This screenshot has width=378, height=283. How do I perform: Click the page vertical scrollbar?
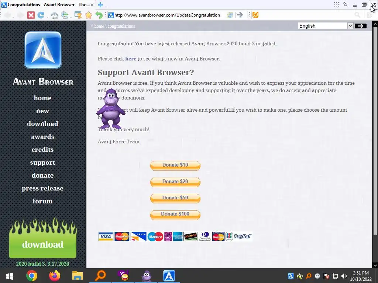[x=375, y=131]
